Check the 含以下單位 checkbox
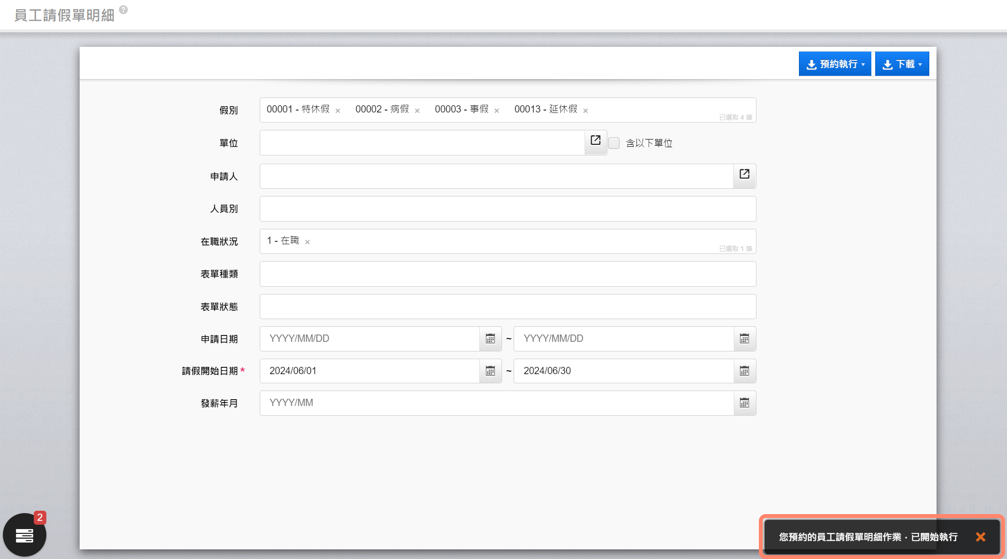 [614, 143]
